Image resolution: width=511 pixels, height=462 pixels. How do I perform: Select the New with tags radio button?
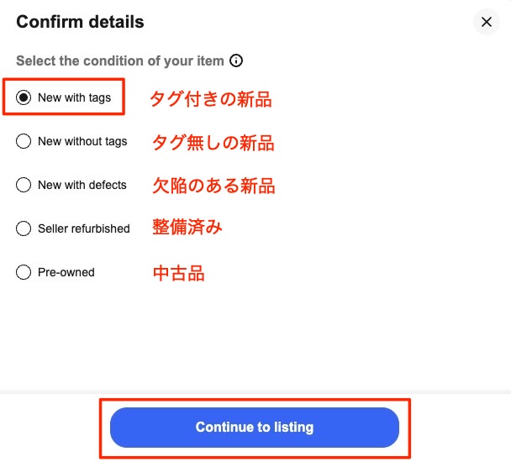[x=24, y=97]
